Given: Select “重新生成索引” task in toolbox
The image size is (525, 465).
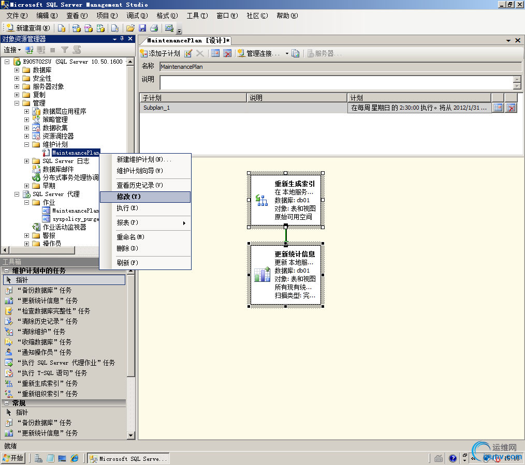Looking at the screenshot, I should tap(48, 384).
